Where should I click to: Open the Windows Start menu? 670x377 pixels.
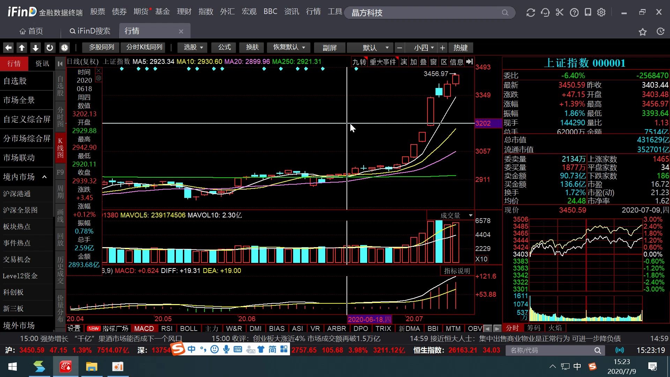click(12, 367)
